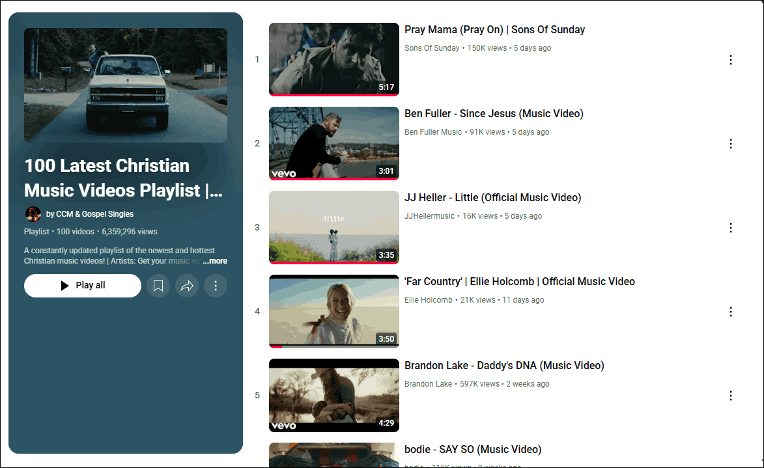Click the Since Jesus video thumbnail
The height and width of the screenshot is (468, 764).
click(333, 143)
